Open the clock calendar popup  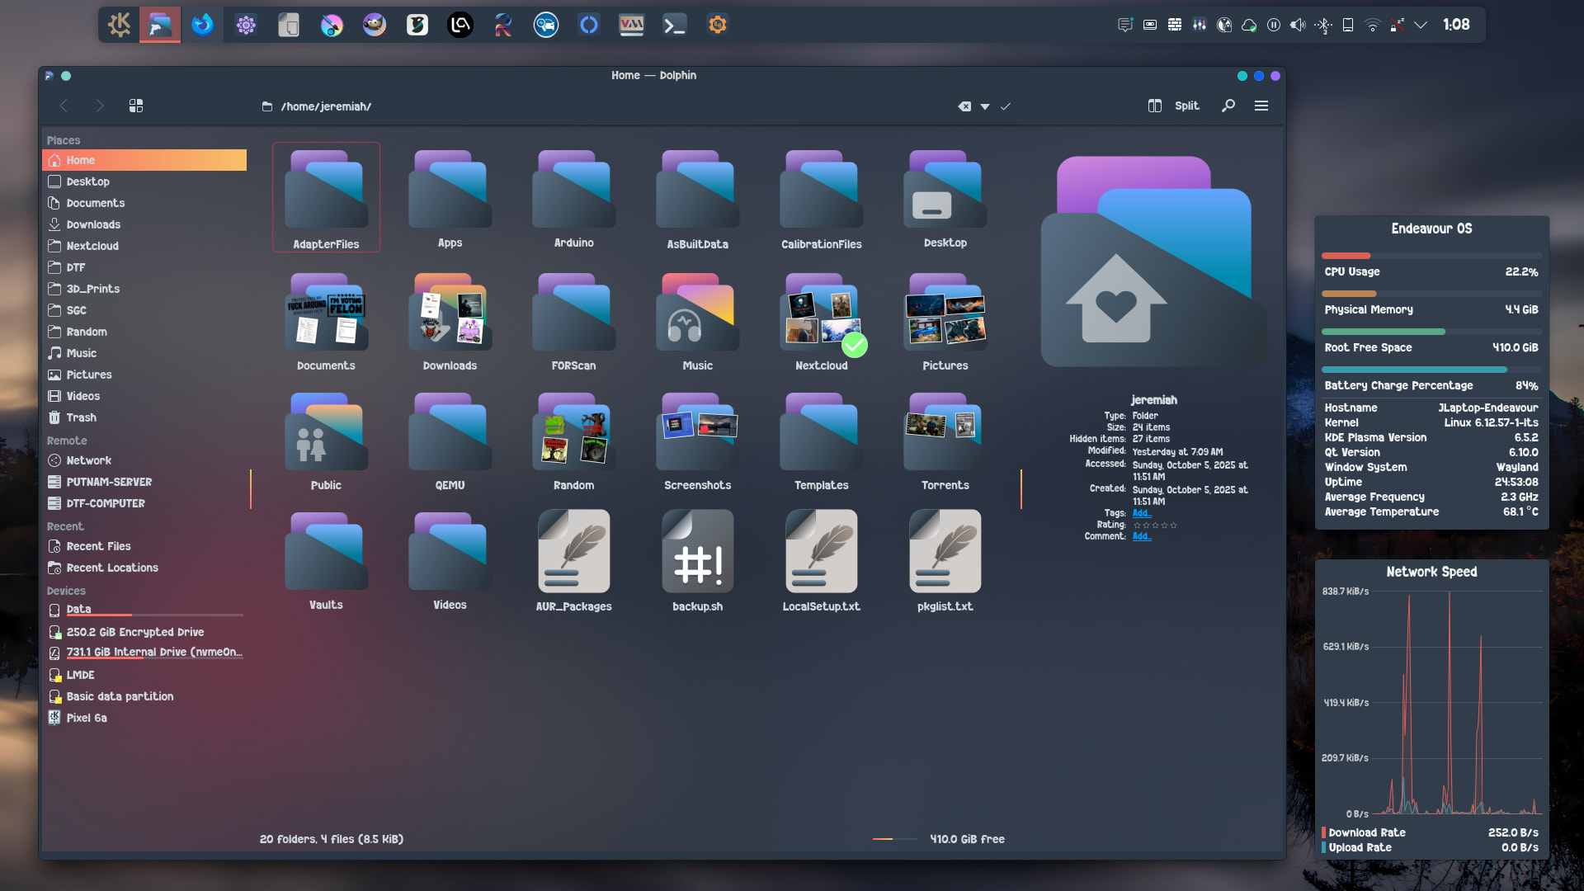(1456, 25)
